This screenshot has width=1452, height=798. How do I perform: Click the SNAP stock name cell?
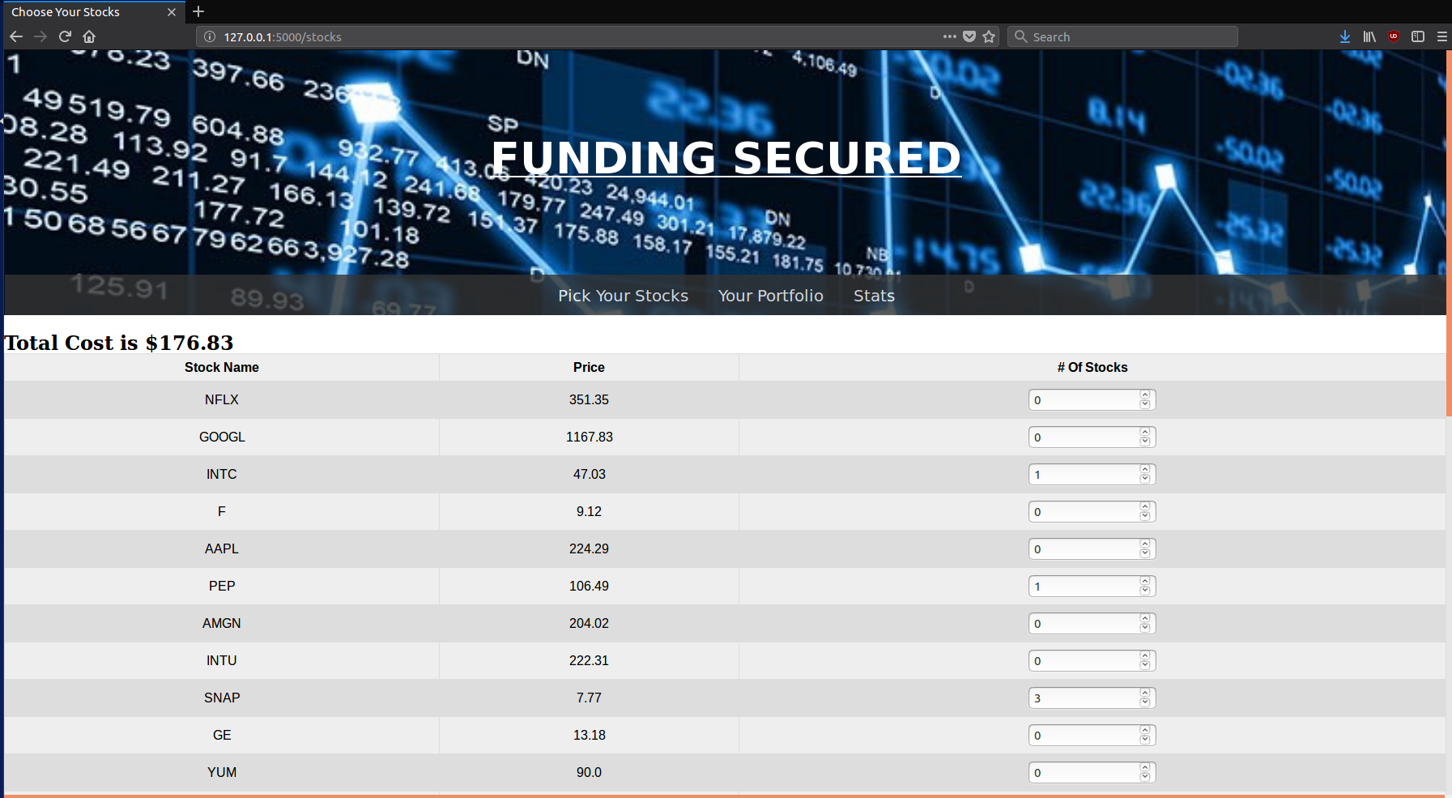click(x=222, y=698)
